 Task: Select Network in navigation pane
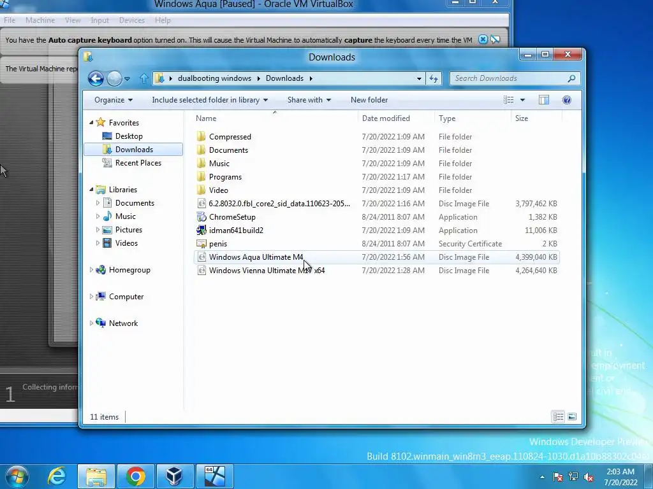(123, 323)
